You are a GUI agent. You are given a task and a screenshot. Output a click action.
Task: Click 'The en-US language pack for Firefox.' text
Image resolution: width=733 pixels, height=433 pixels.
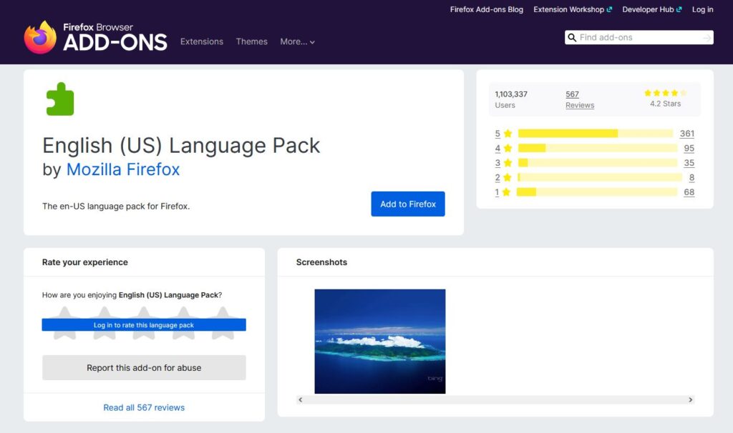tap(116, 206)
